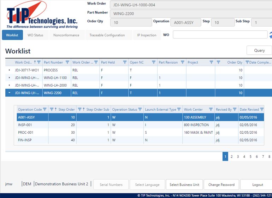272x198 pixels.
Task: Click the Part Number field WING-2200
Action: point(191,13)
